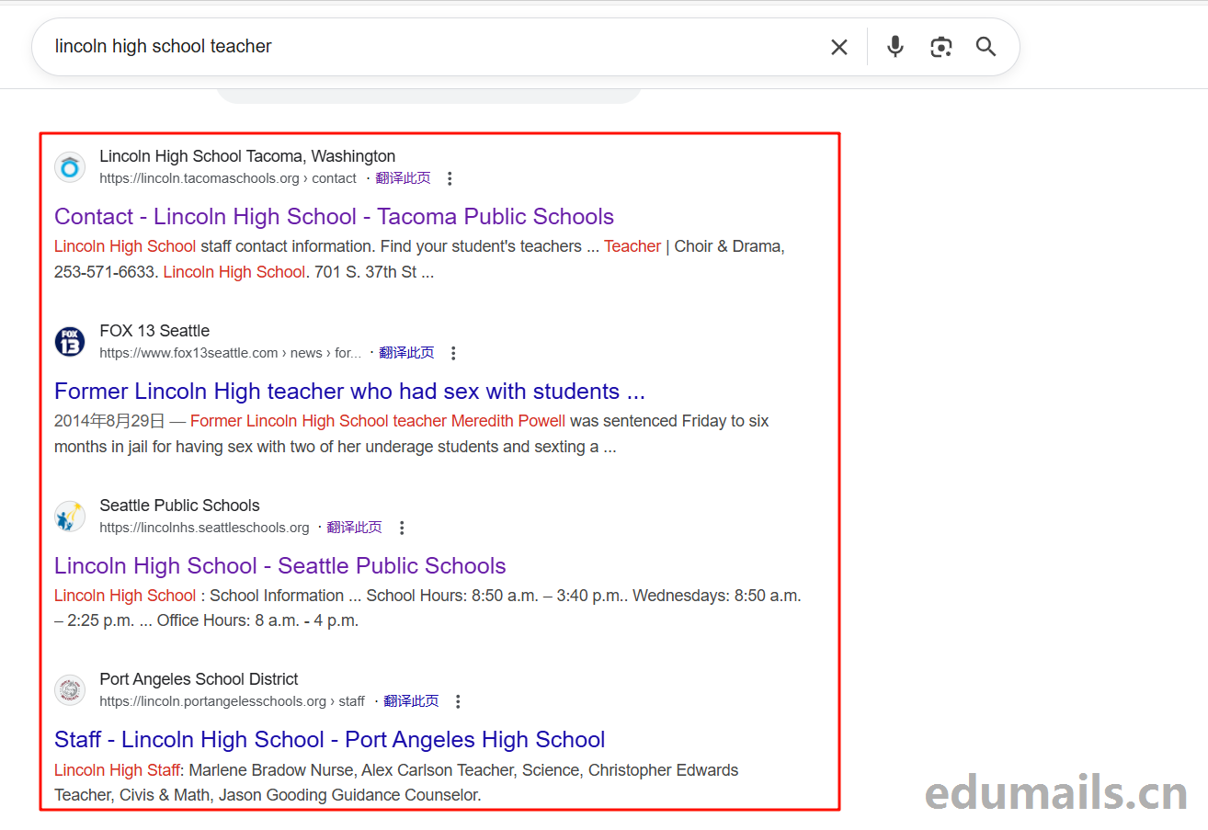Translate the FOX 13 Seattle result page
This screenshot has height=830, width=1208.
pos(406,353)
